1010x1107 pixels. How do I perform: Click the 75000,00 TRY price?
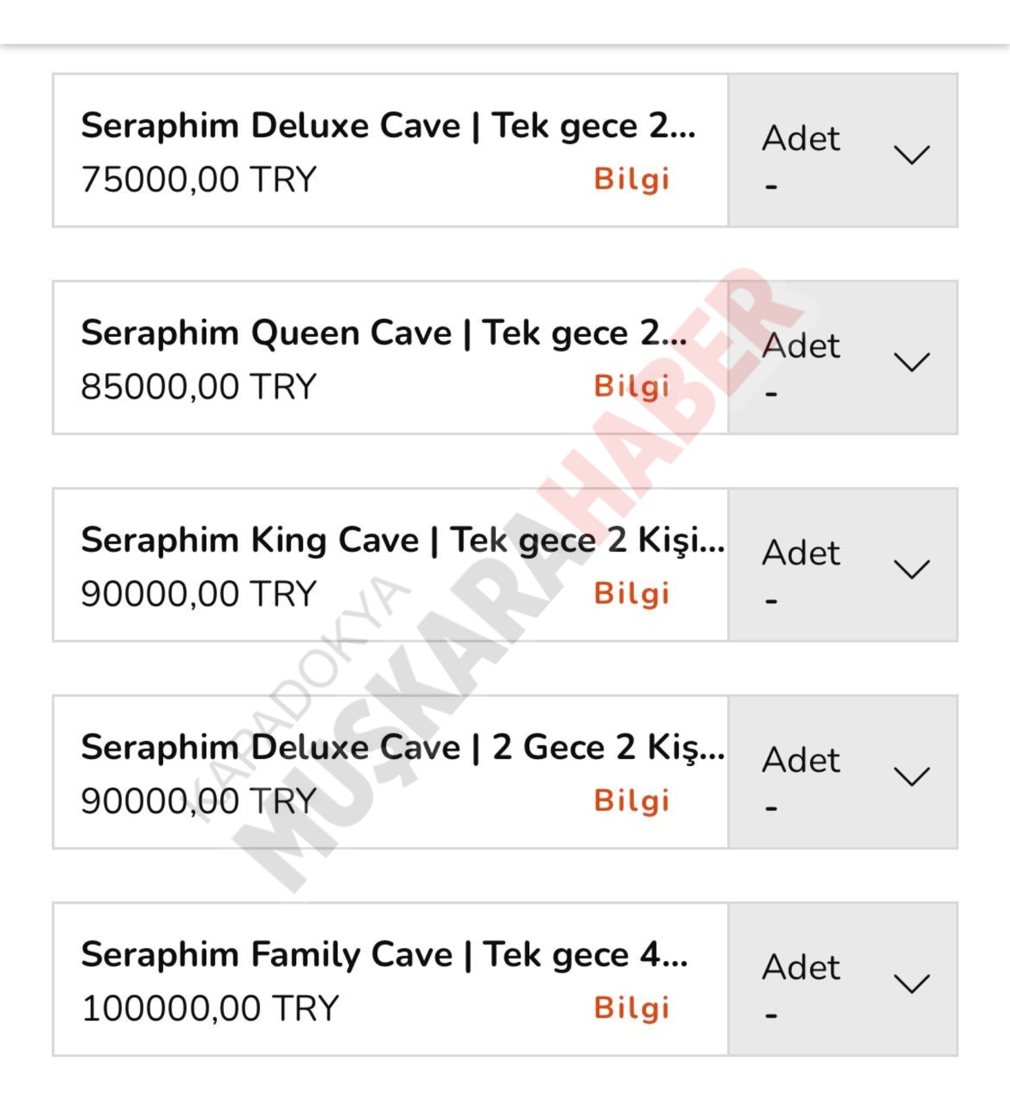pyautogui.click(x=199, y=179)
